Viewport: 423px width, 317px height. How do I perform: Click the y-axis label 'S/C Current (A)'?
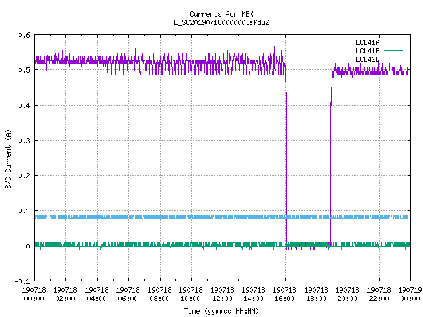(x=9, y=159)
